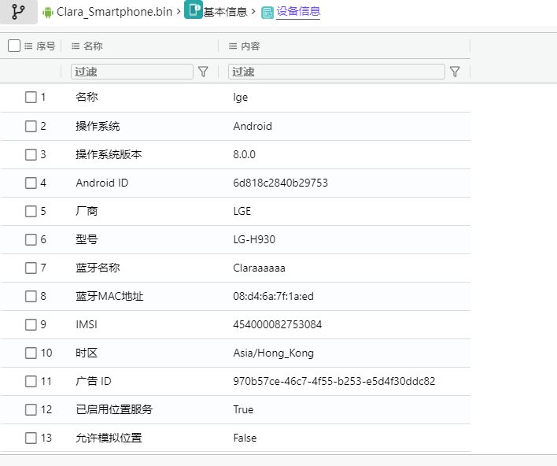Check the box for row 4 Android ID
Viewport: 557px width, 466px height.
tap(31, 183)
